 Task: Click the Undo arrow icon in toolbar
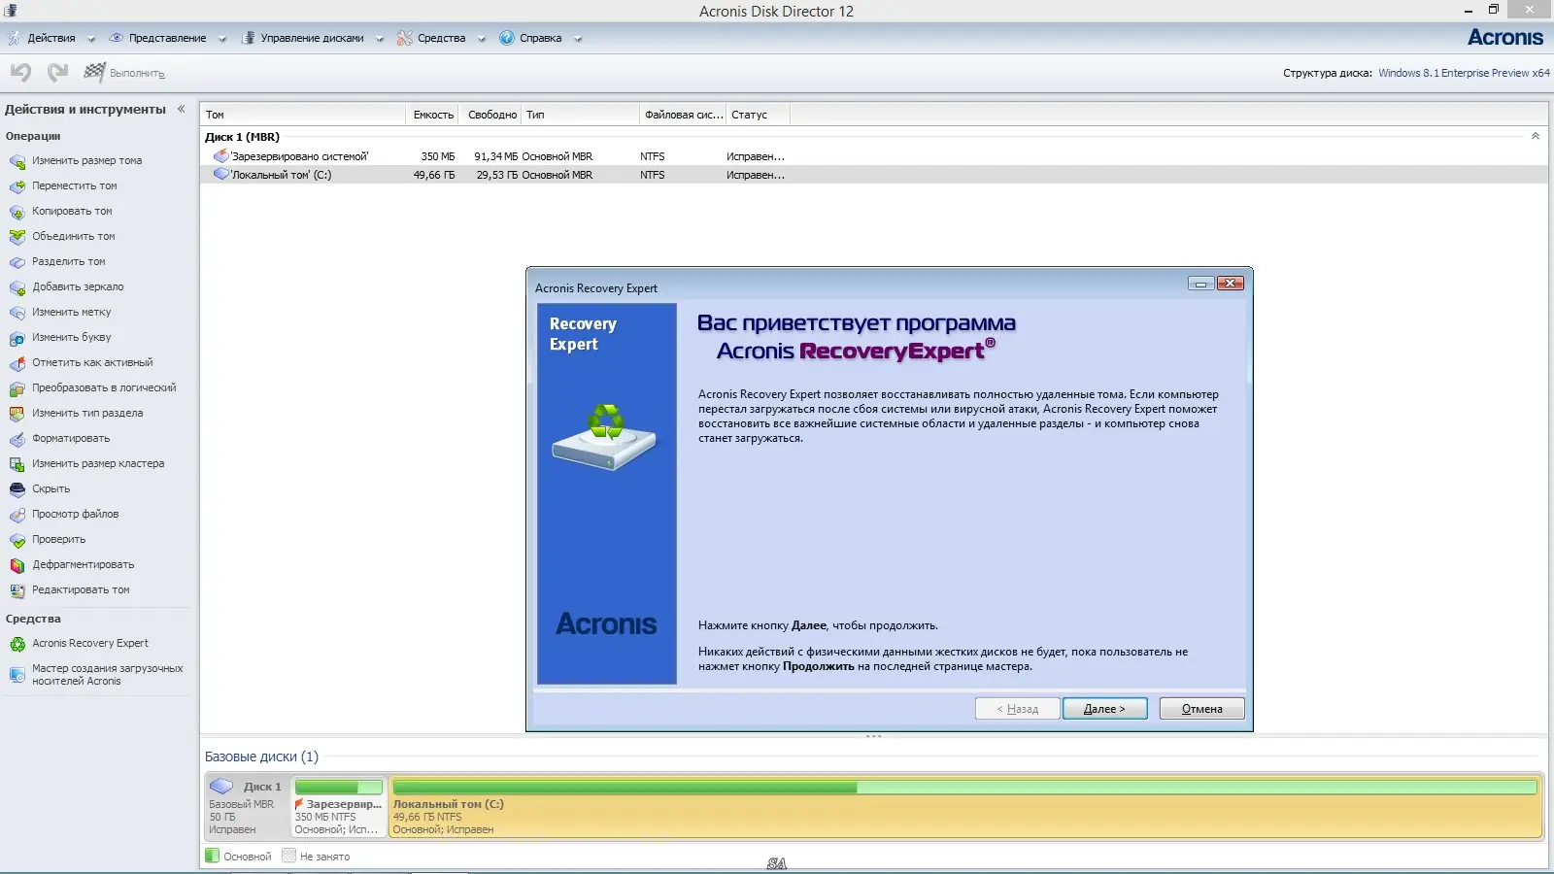point(20,72)
